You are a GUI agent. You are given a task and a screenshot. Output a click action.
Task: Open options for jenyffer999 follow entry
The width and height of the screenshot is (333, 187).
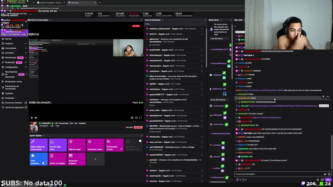[x=202, y=50]
